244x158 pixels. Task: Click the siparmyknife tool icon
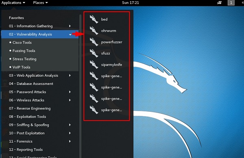click(94, 65)
